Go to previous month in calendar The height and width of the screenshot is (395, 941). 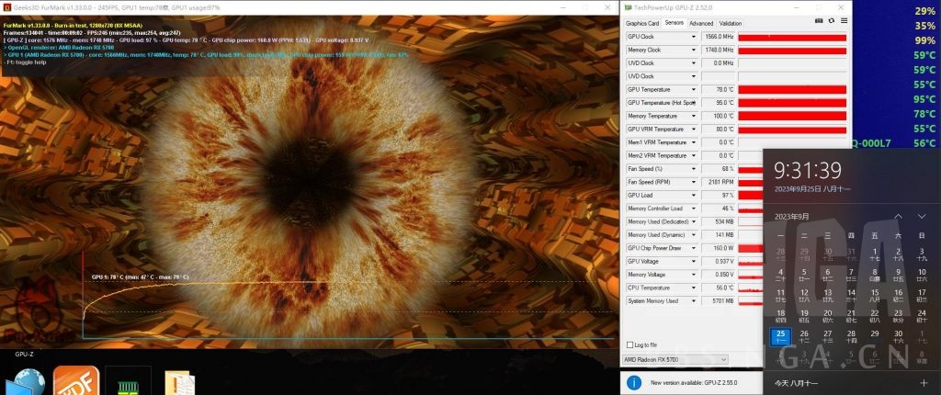898,217
